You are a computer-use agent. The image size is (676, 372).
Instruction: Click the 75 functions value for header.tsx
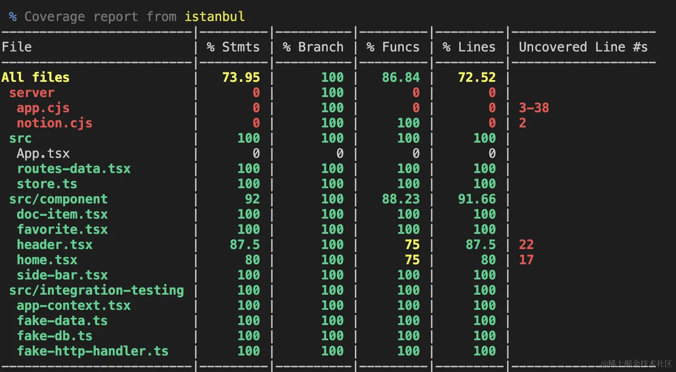click(x=412, y=245)
